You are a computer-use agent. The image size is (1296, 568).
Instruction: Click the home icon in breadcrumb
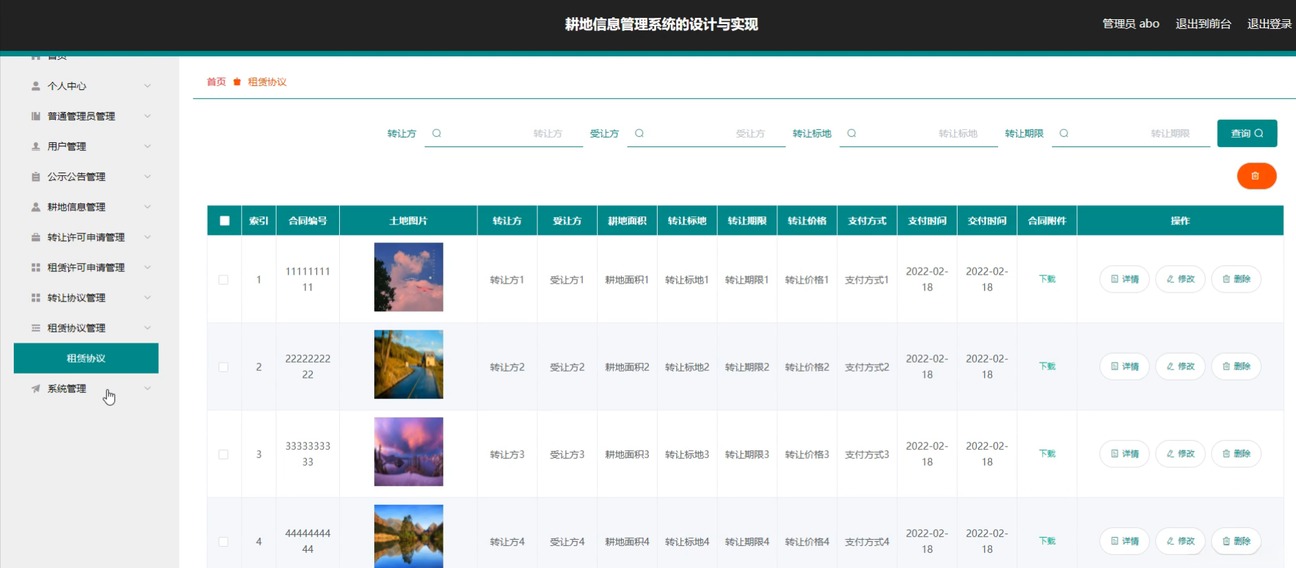pos(237,82)
